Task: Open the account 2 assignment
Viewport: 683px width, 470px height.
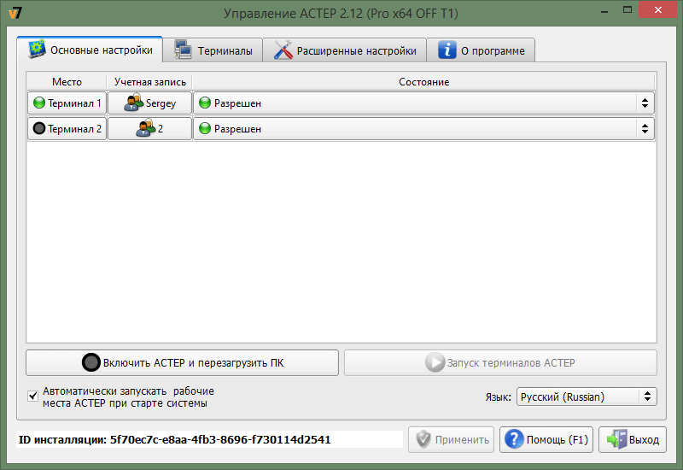Action: (150, 129)
